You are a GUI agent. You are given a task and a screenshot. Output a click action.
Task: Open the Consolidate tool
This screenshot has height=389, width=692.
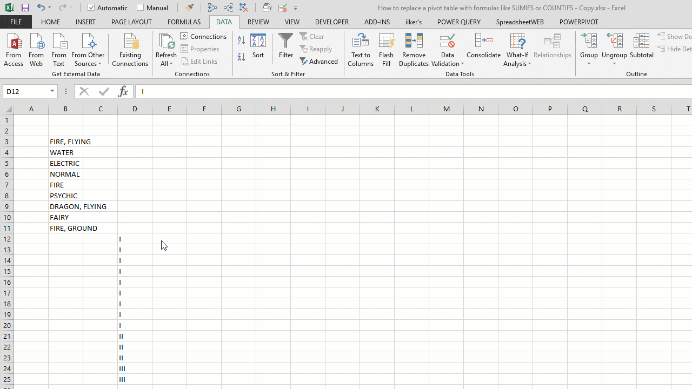point(483,49)
